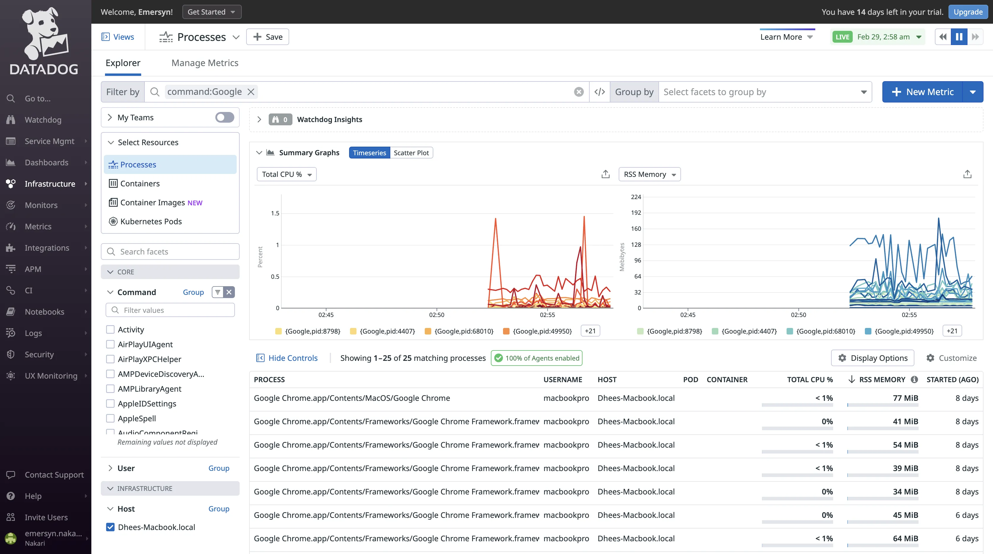Open the Get Started dropdown
The height and width of the screenshot is (554, 993).
pyautogui.click(x=212, y=12)
